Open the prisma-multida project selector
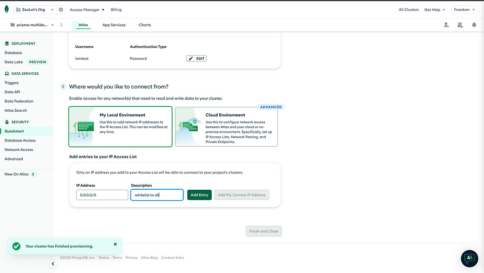 click(x=32, y=25)
